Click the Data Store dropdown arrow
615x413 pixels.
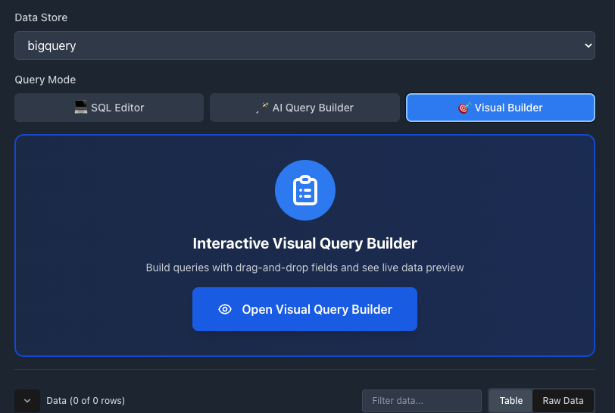(588, 45)
